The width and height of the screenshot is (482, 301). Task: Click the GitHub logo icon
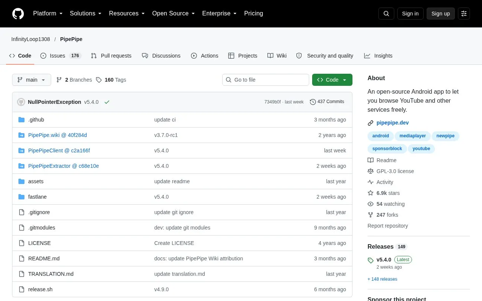point(18,14)
